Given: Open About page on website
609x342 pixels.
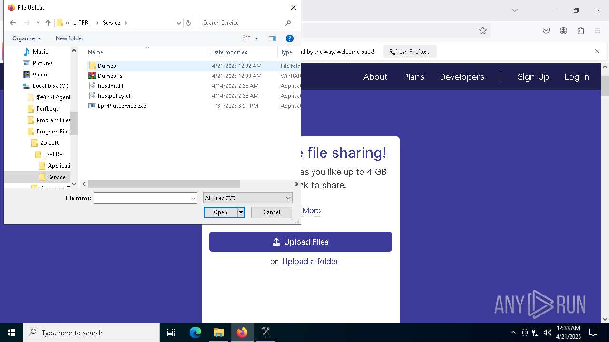Looking at the screenshot, I should [375, 77].
